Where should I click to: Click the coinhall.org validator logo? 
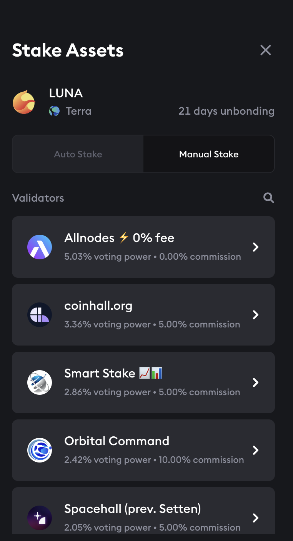click(x=40, y=315)
